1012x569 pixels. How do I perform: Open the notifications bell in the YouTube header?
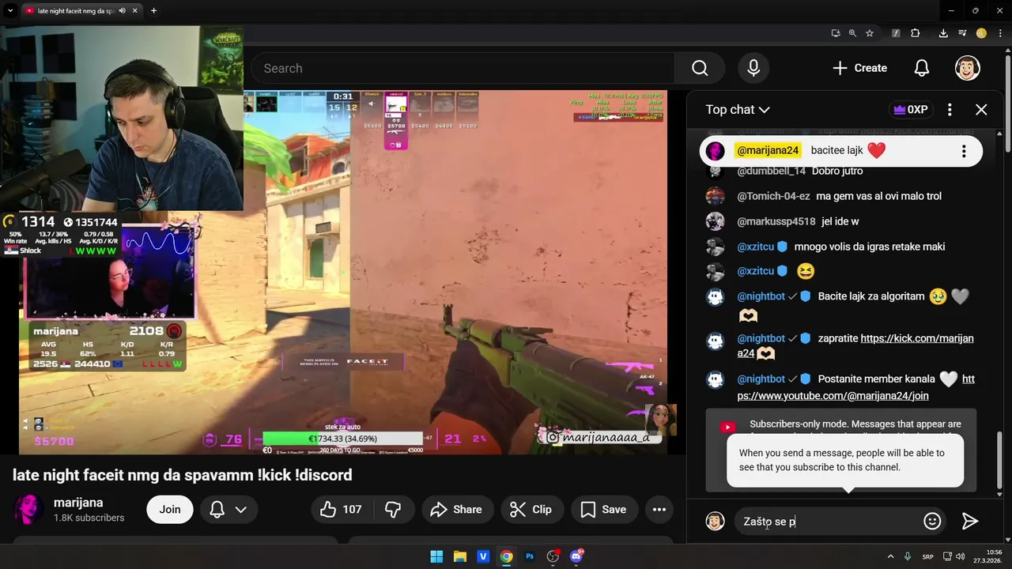[x=922, y=68]
